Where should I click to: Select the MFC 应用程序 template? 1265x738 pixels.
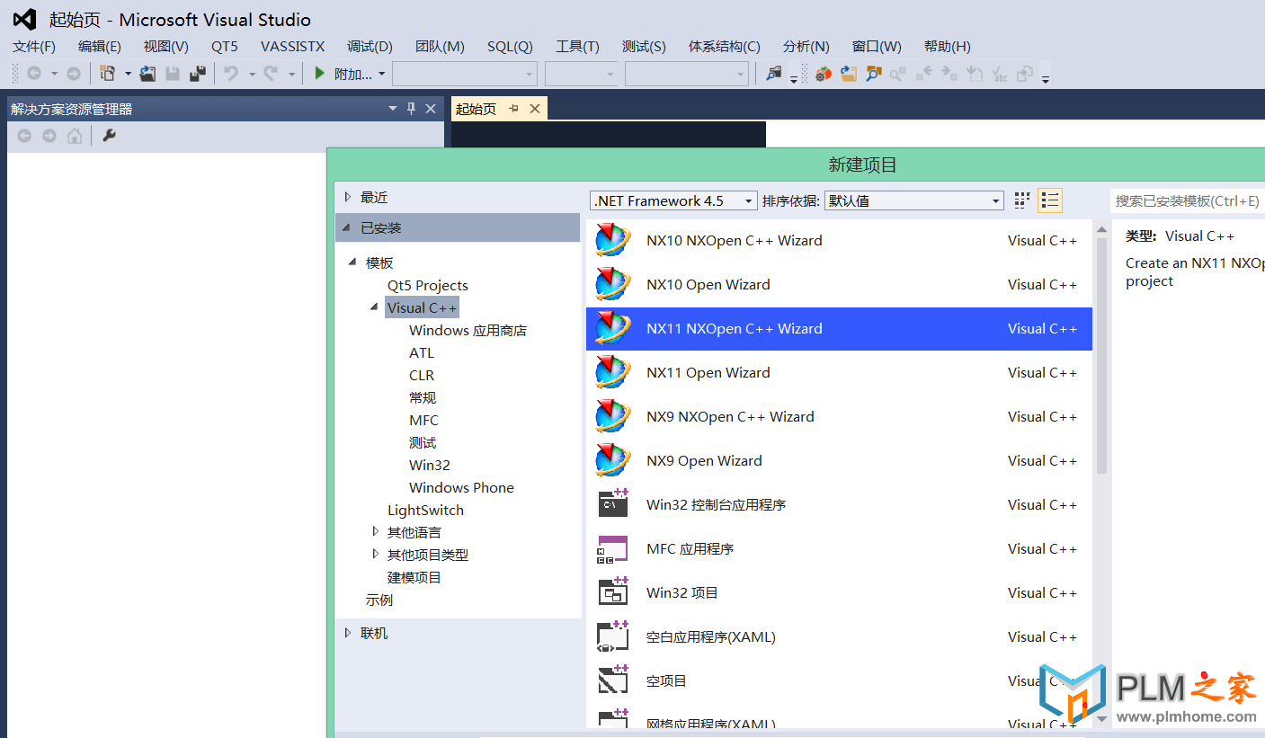click(x=839, y=549)
